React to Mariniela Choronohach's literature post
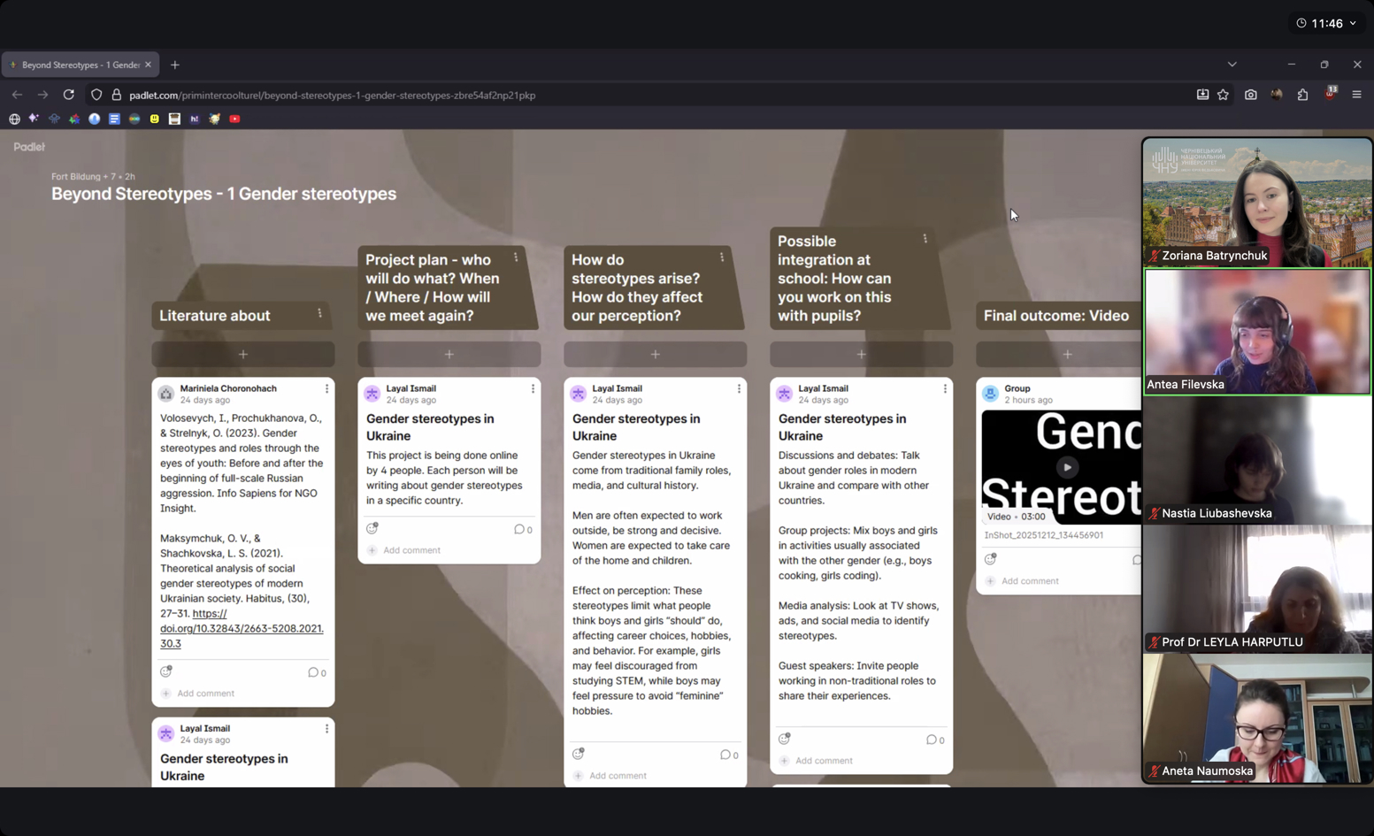 click(166, 671)
